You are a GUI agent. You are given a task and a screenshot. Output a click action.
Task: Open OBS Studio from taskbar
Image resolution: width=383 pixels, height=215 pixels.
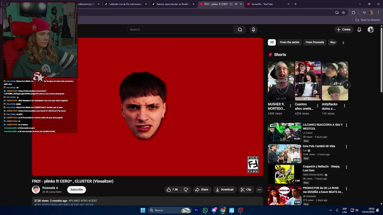click(x=240, y=210)
